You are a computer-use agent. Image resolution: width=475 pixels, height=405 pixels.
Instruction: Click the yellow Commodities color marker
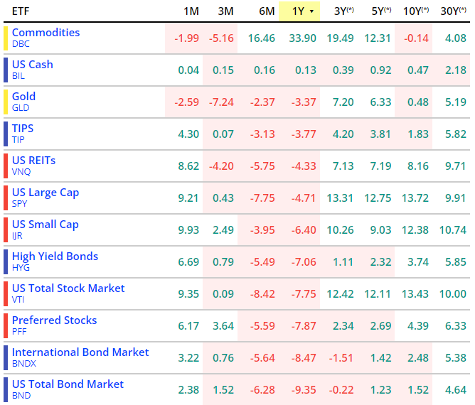pos(6,38)
